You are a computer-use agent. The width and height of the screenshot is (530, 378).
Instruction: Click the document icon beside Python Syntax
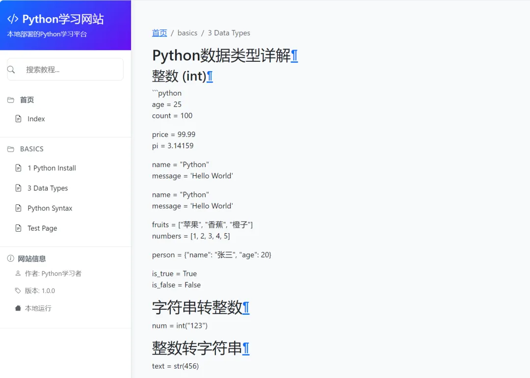pyautogui.click(x=19, y=208)
